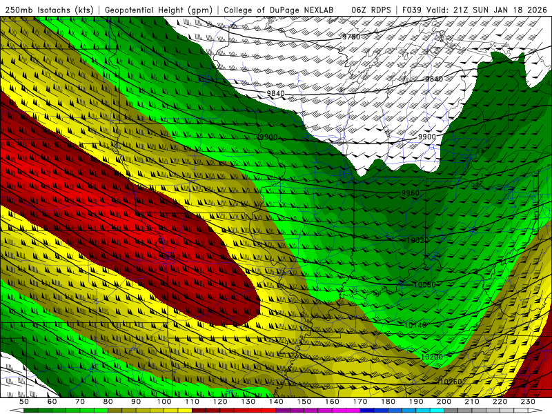The height and width of the screenshot is (414, 552).
Task: Click the 10140 height contour label
Action: pyautogui.click(x=415, y=325)
